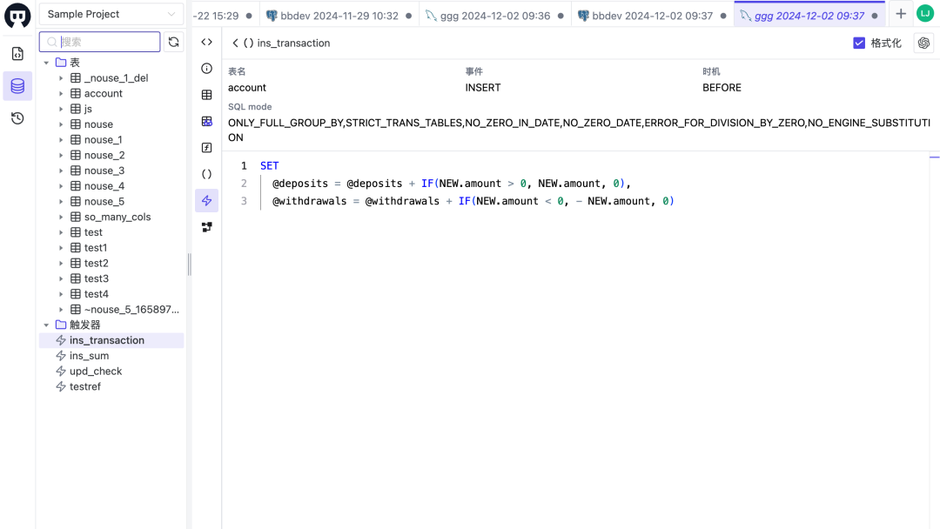The image size is (940, 529).
Task: Switch to tab ggg 2024-12-02 09:36
Action: click(x=494, y=16)
